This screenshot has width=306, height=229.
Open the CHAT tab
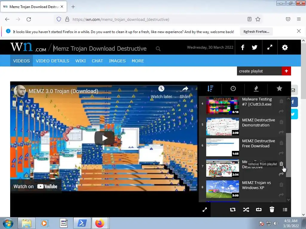97,61
